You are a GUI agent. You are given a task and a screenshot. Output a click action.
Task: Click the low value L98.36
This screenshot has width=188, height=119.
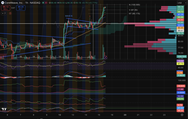click(69, 3)
